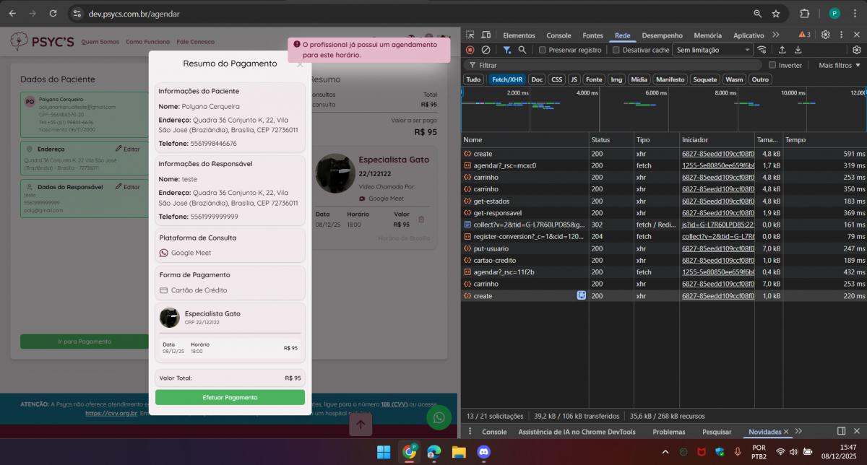Click the record network log icon

click(470, 50)
